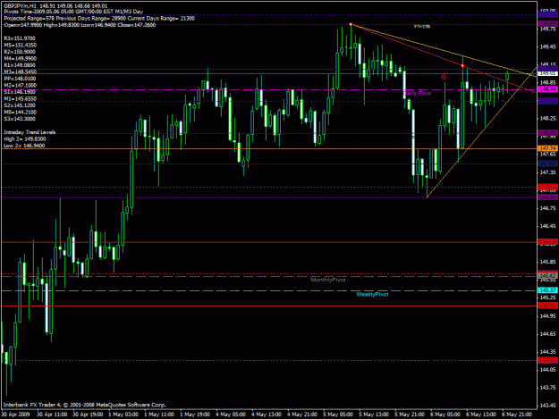Click the WeeklyPivot line label
Screen dimensions: 559x419
pos(373,295)
